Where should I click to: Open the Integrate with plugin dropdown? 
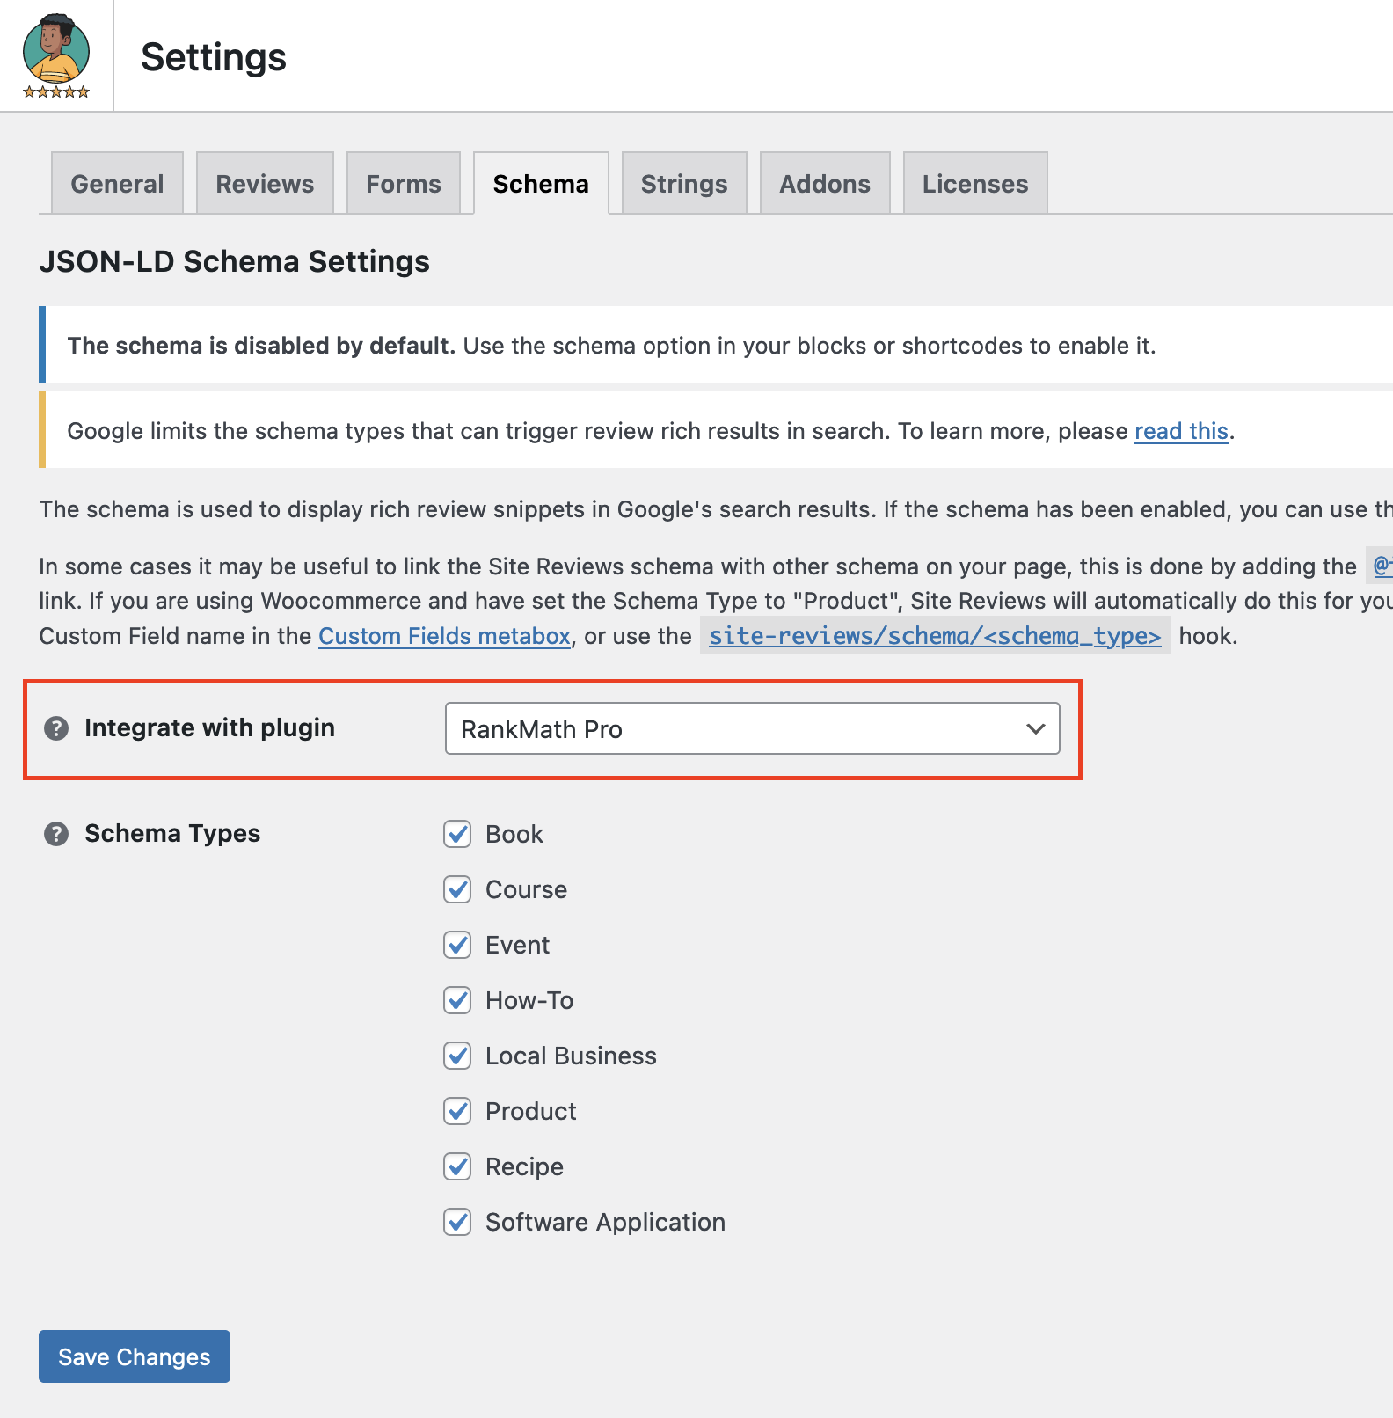(x=752, y=728)
